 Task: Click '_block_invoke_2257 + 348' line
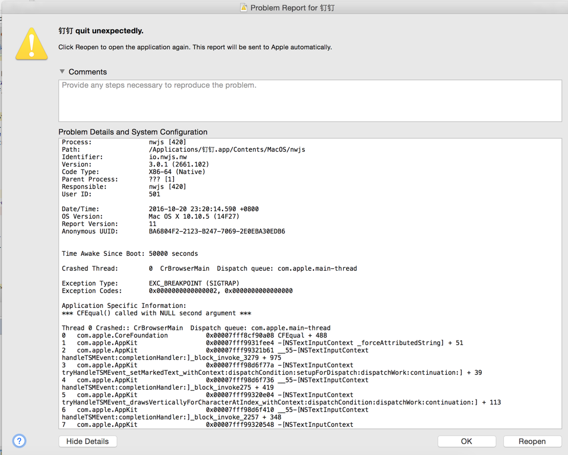(x=172, y=417)
